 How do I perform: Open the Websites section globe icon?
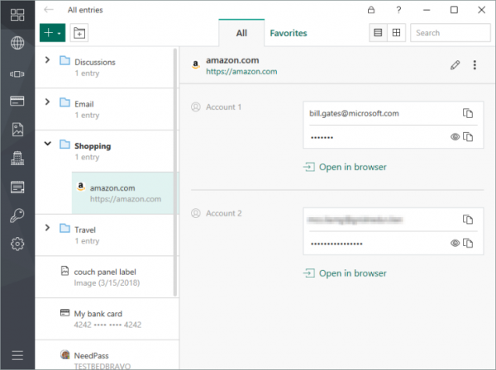17,44
